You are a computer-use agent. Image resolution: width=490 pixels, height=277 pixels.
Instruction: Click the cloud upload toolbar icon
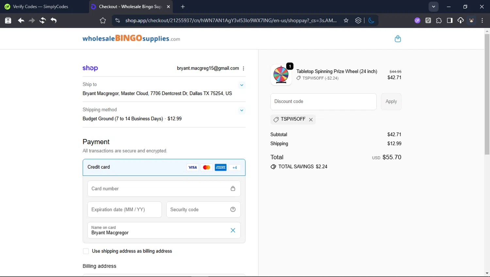[x=460, y=20]
